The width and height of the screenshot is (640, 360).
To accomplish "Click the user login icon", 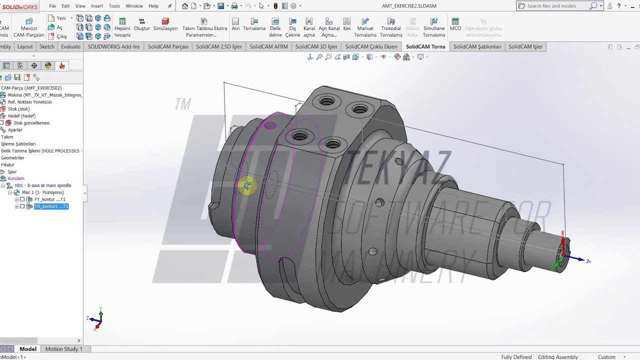I will point(610,6).
